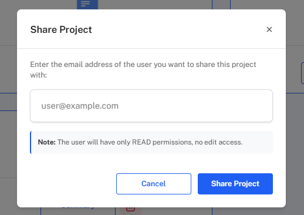Click the blue horizontal line left of dialog

coord(8,93)
